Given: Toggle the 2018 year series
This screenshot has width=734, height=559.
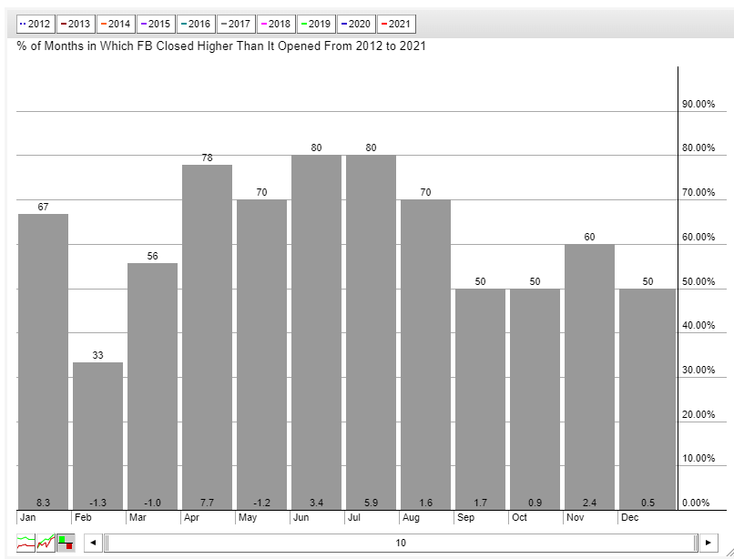Looking at the screenshot, I should 276,24.
